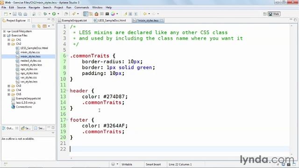Switch to the Snippets view tab

pyautogui.click(x=39, y=128)
